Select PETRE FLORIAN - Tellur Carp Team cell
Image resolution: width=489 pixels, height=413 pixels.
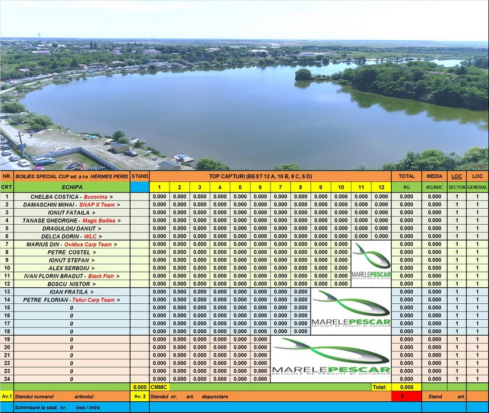[72, 300]
